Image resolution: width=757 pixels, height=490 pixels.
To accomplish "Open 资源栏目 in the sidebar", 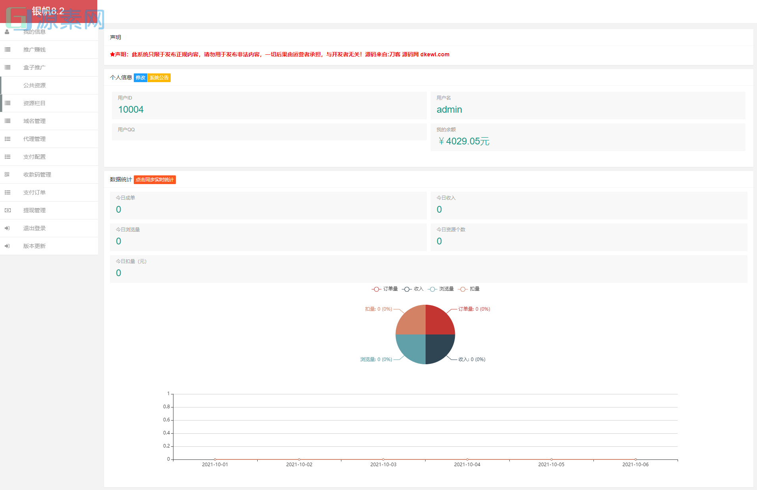I will point(35,103).
